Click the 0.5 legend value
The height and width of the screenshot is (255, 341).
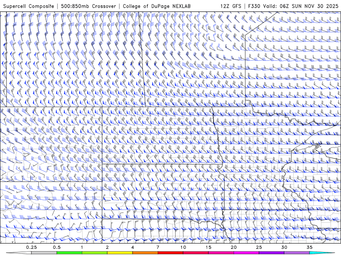57,247
